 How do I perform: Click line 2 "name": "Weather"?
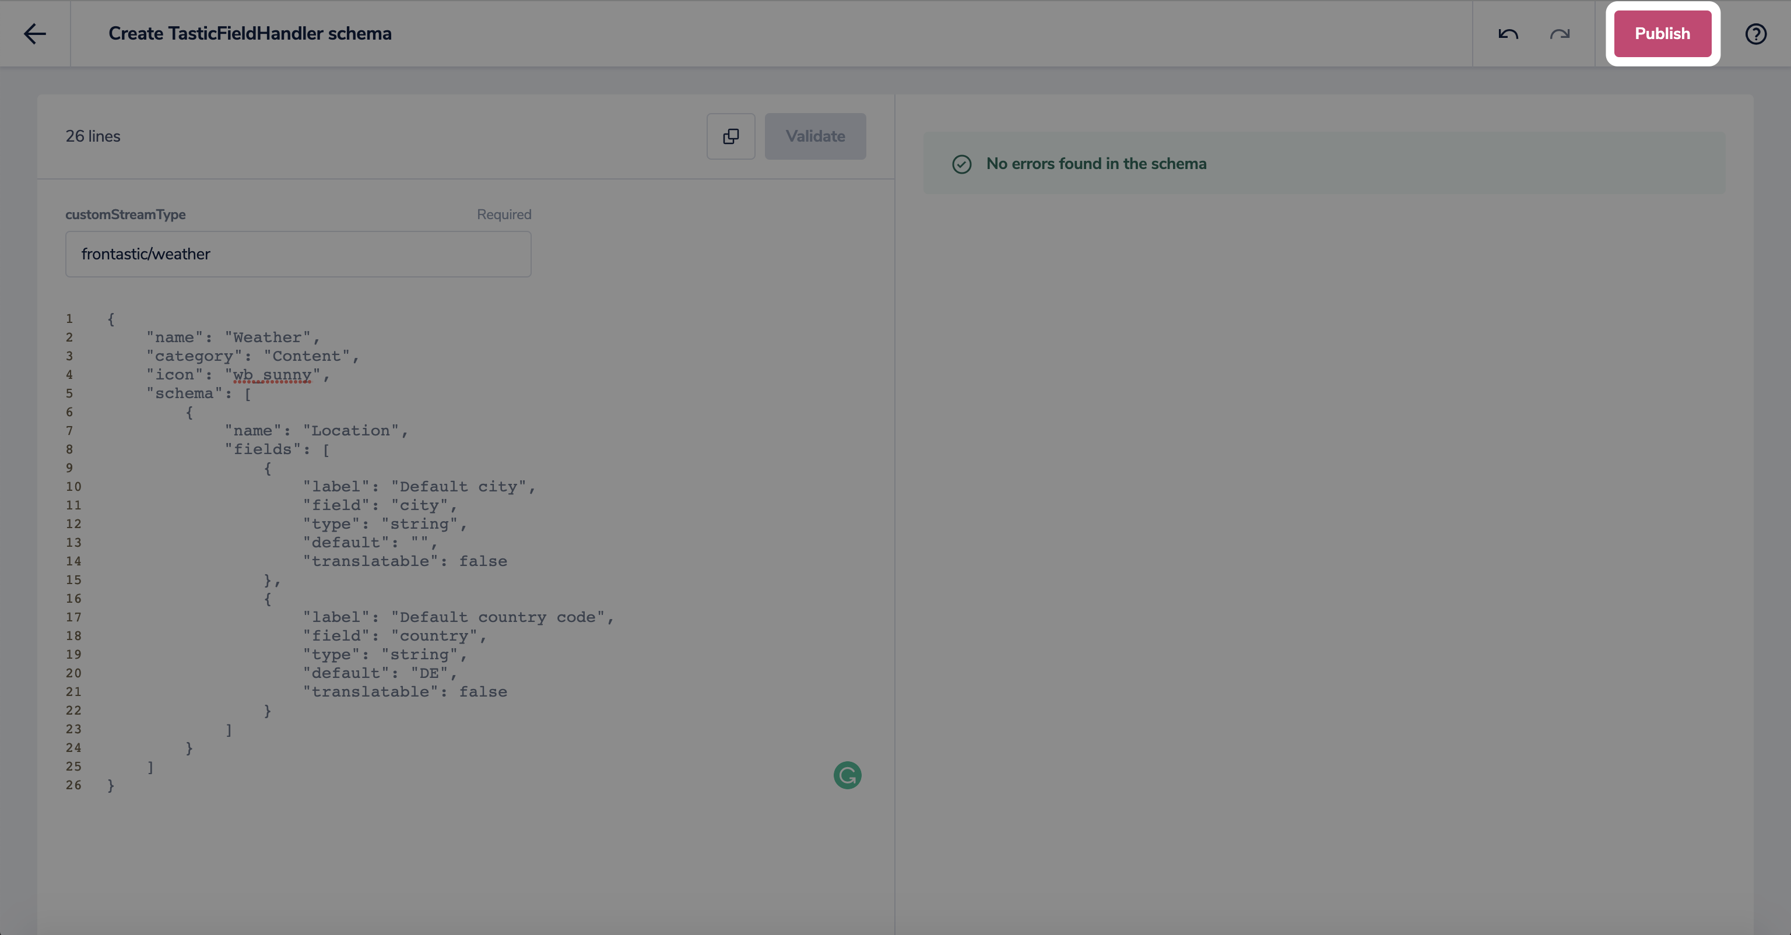[233, 337]
